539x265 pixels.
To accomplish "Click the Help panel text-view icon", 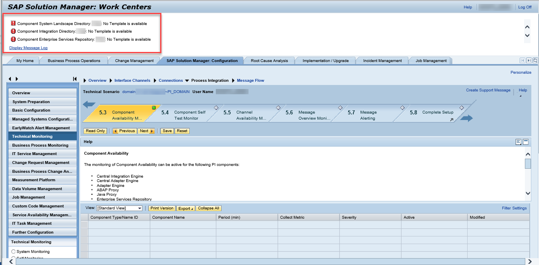I will click(518, 142).
